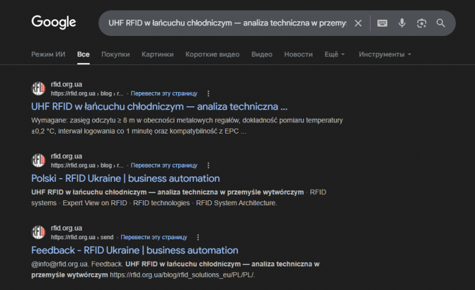The image size is (475, 290).
Task: Open the Короткие видео tab
Action: coord(212,54)
